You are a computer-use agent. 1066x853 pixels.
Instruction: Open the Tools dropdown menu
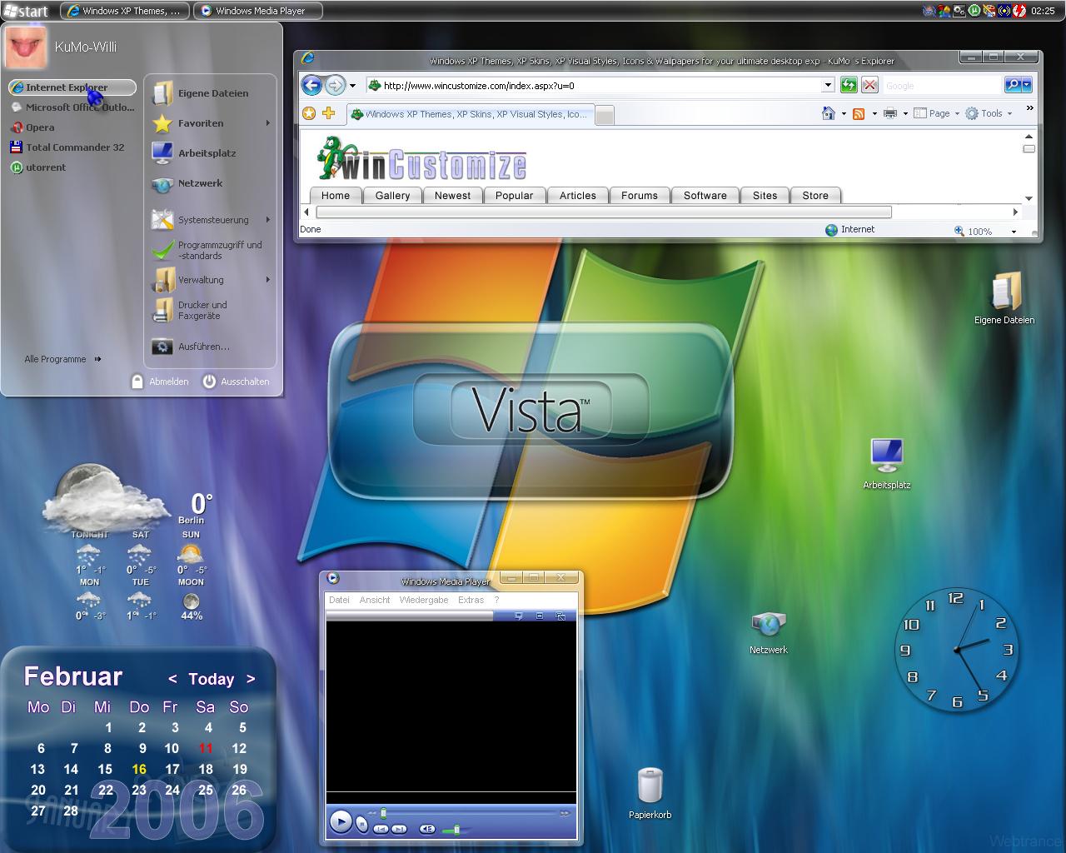pyautogui.click(x=989, y=113)
